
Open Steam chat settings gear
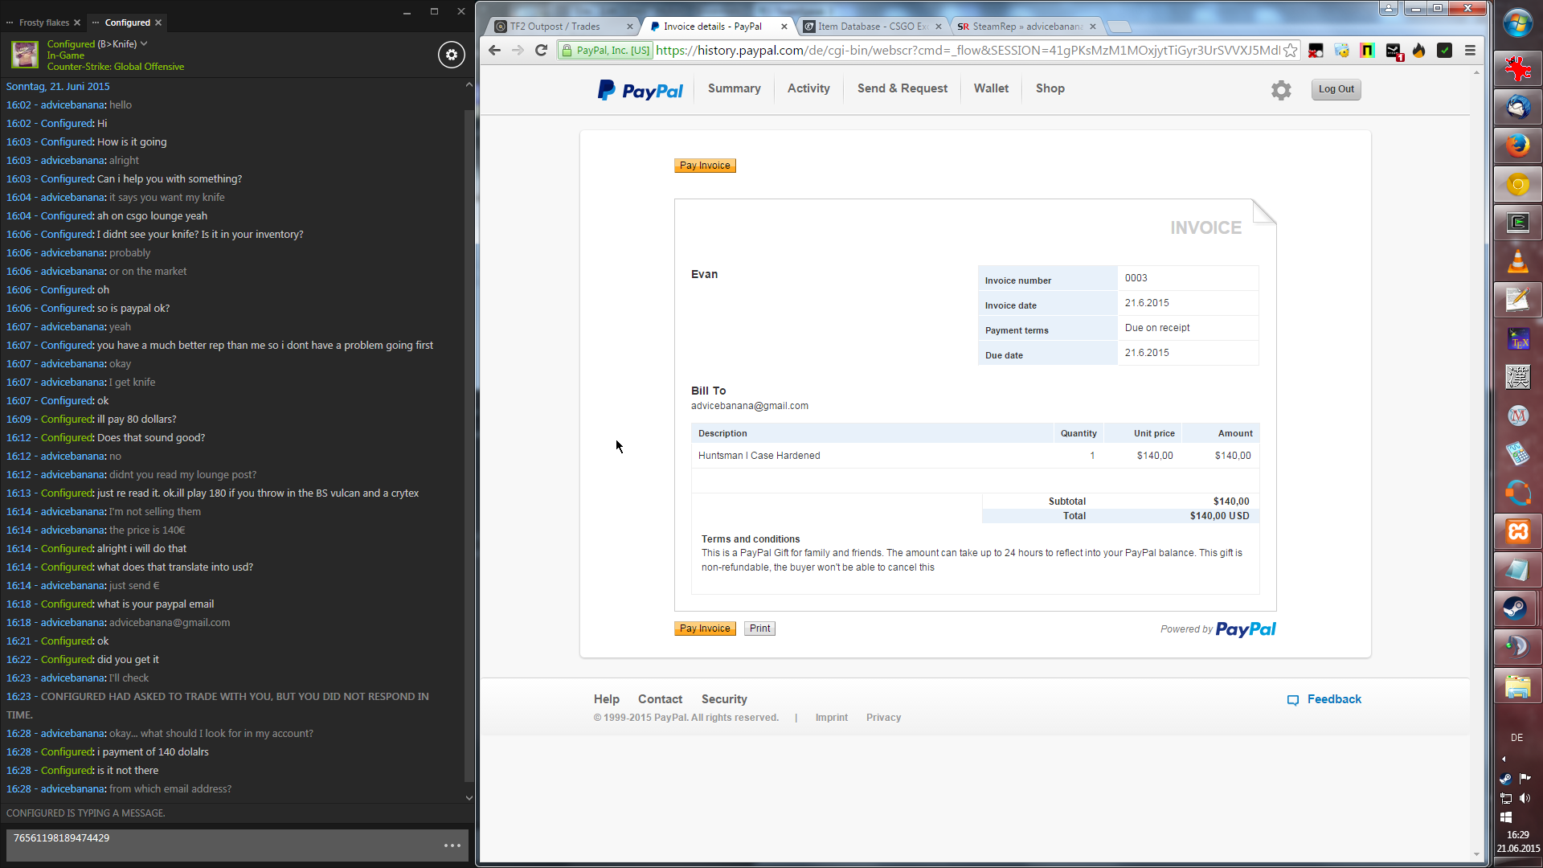tap(451, 55)
